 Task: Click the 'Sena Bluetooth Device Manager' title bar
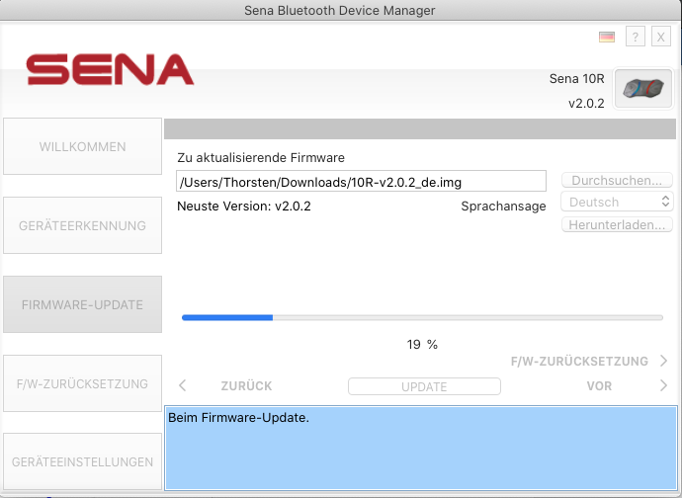(340, 11)
